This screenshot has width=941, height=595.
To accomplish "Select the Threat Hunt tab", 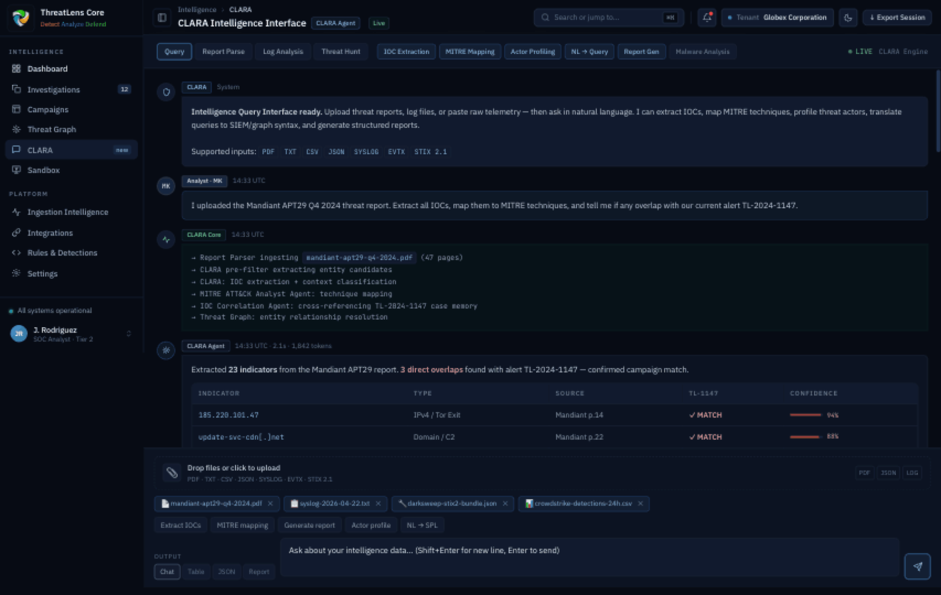I will pos(340,51).
